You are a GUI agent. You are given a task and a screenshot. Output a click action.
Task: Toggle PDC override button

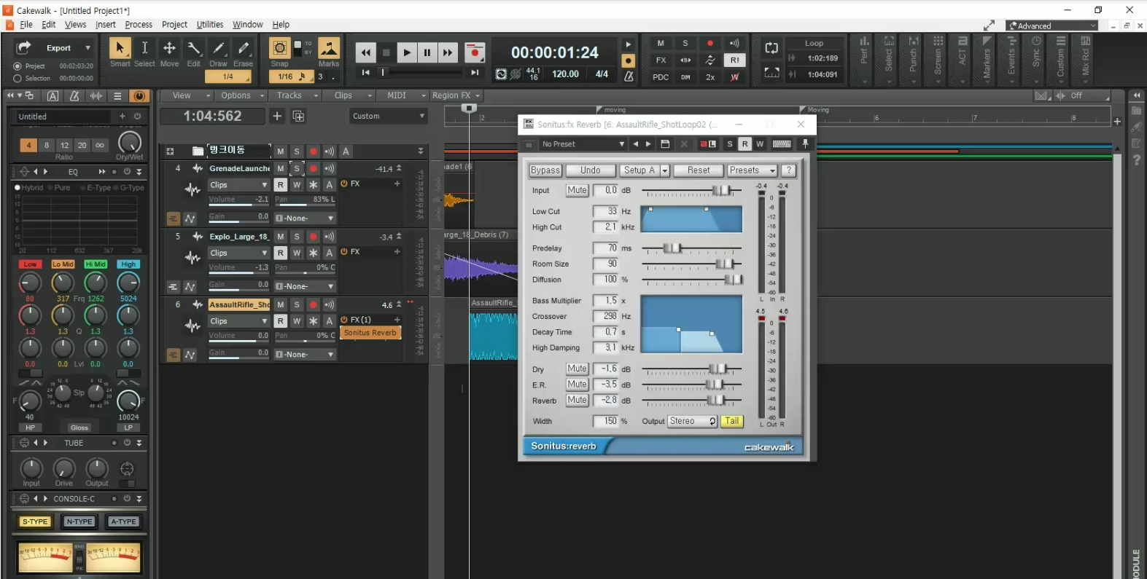click(661, 77)
